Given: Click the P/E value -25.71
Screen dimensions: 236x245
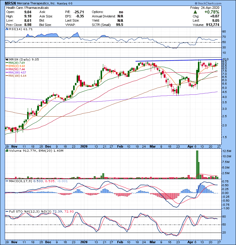Looking at the screenshot, I should tap(79, 12).
